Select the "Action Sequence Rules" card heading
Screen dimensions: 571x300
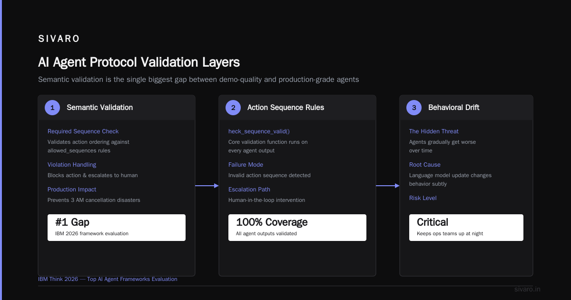click(285, 108)
